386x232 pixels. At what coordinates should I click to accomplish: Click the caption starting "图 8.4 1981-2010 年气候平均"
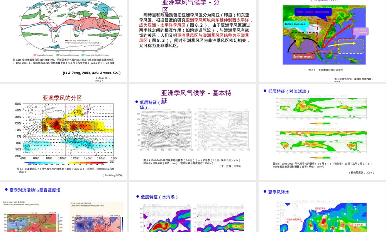pyautogui.click(x=192, y=162)
